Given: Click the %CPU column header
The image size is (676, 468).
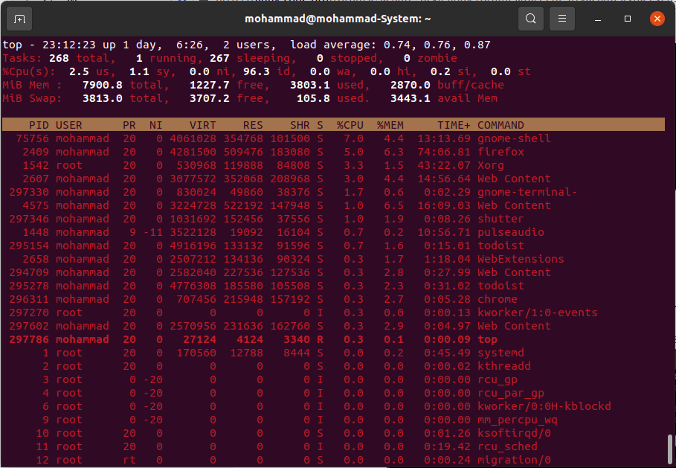Looking at the screenshot, I should [350, 125].
